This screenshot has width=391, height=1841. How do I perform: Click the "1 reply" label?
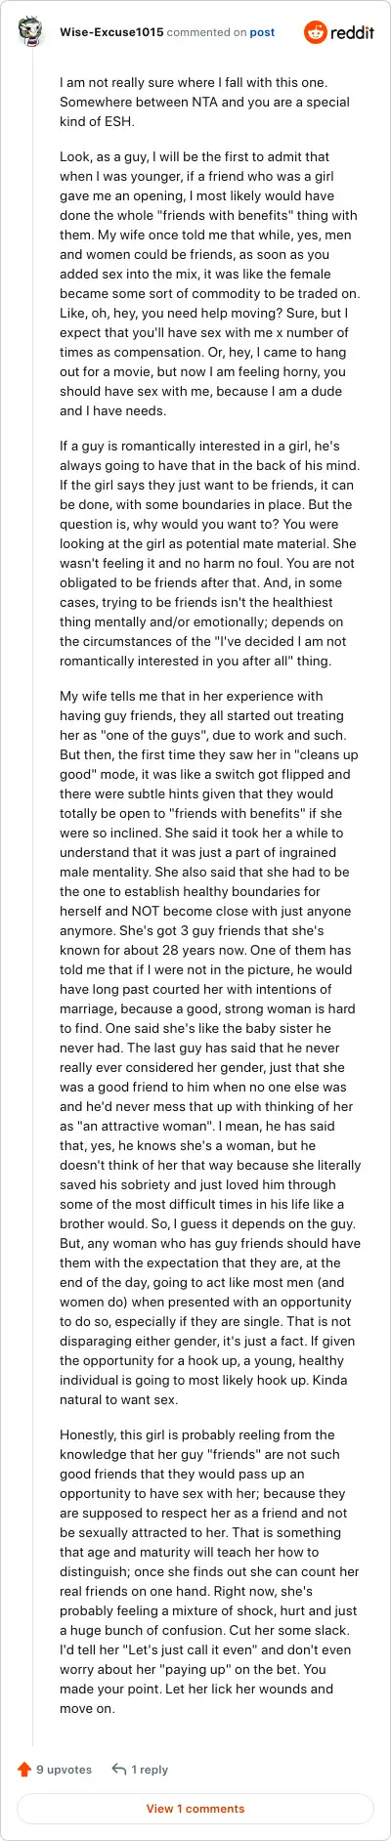click(x=150, y=1769)
